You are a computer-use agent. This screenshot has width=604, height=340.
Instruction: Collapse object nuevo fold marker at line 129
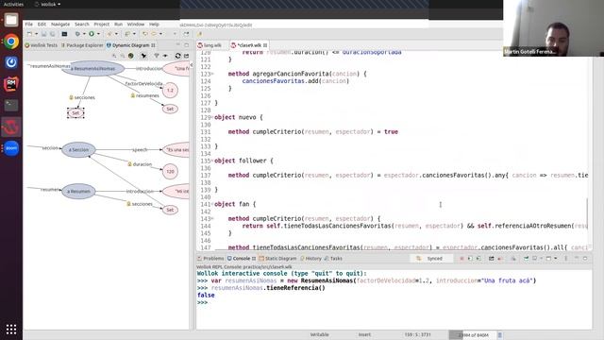point(212,117)
